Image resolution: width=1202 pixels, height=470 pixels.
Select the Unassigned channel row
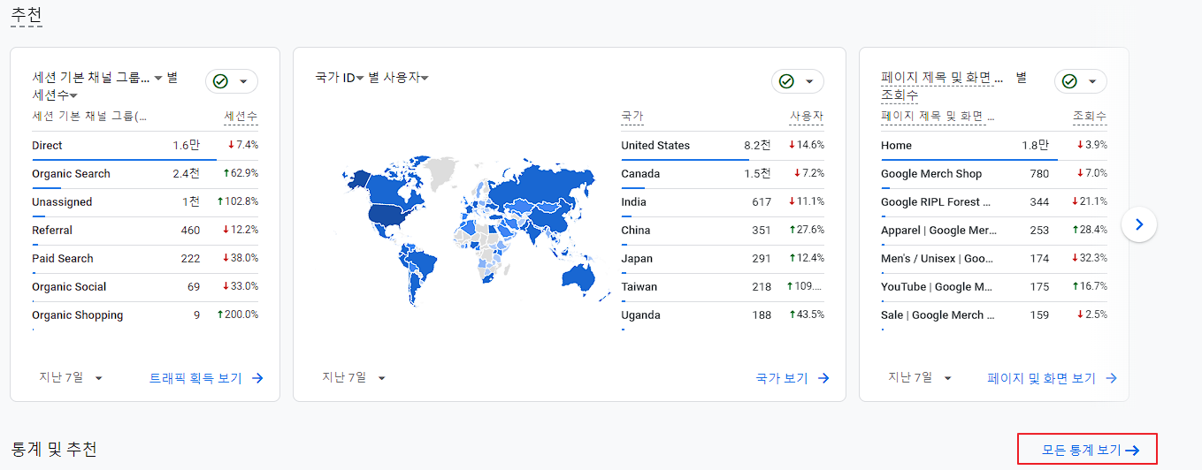point(145,201)
